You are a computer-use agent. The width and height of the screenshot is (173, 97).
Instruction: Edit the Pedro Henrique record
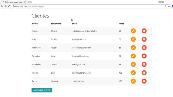[133, 81]
